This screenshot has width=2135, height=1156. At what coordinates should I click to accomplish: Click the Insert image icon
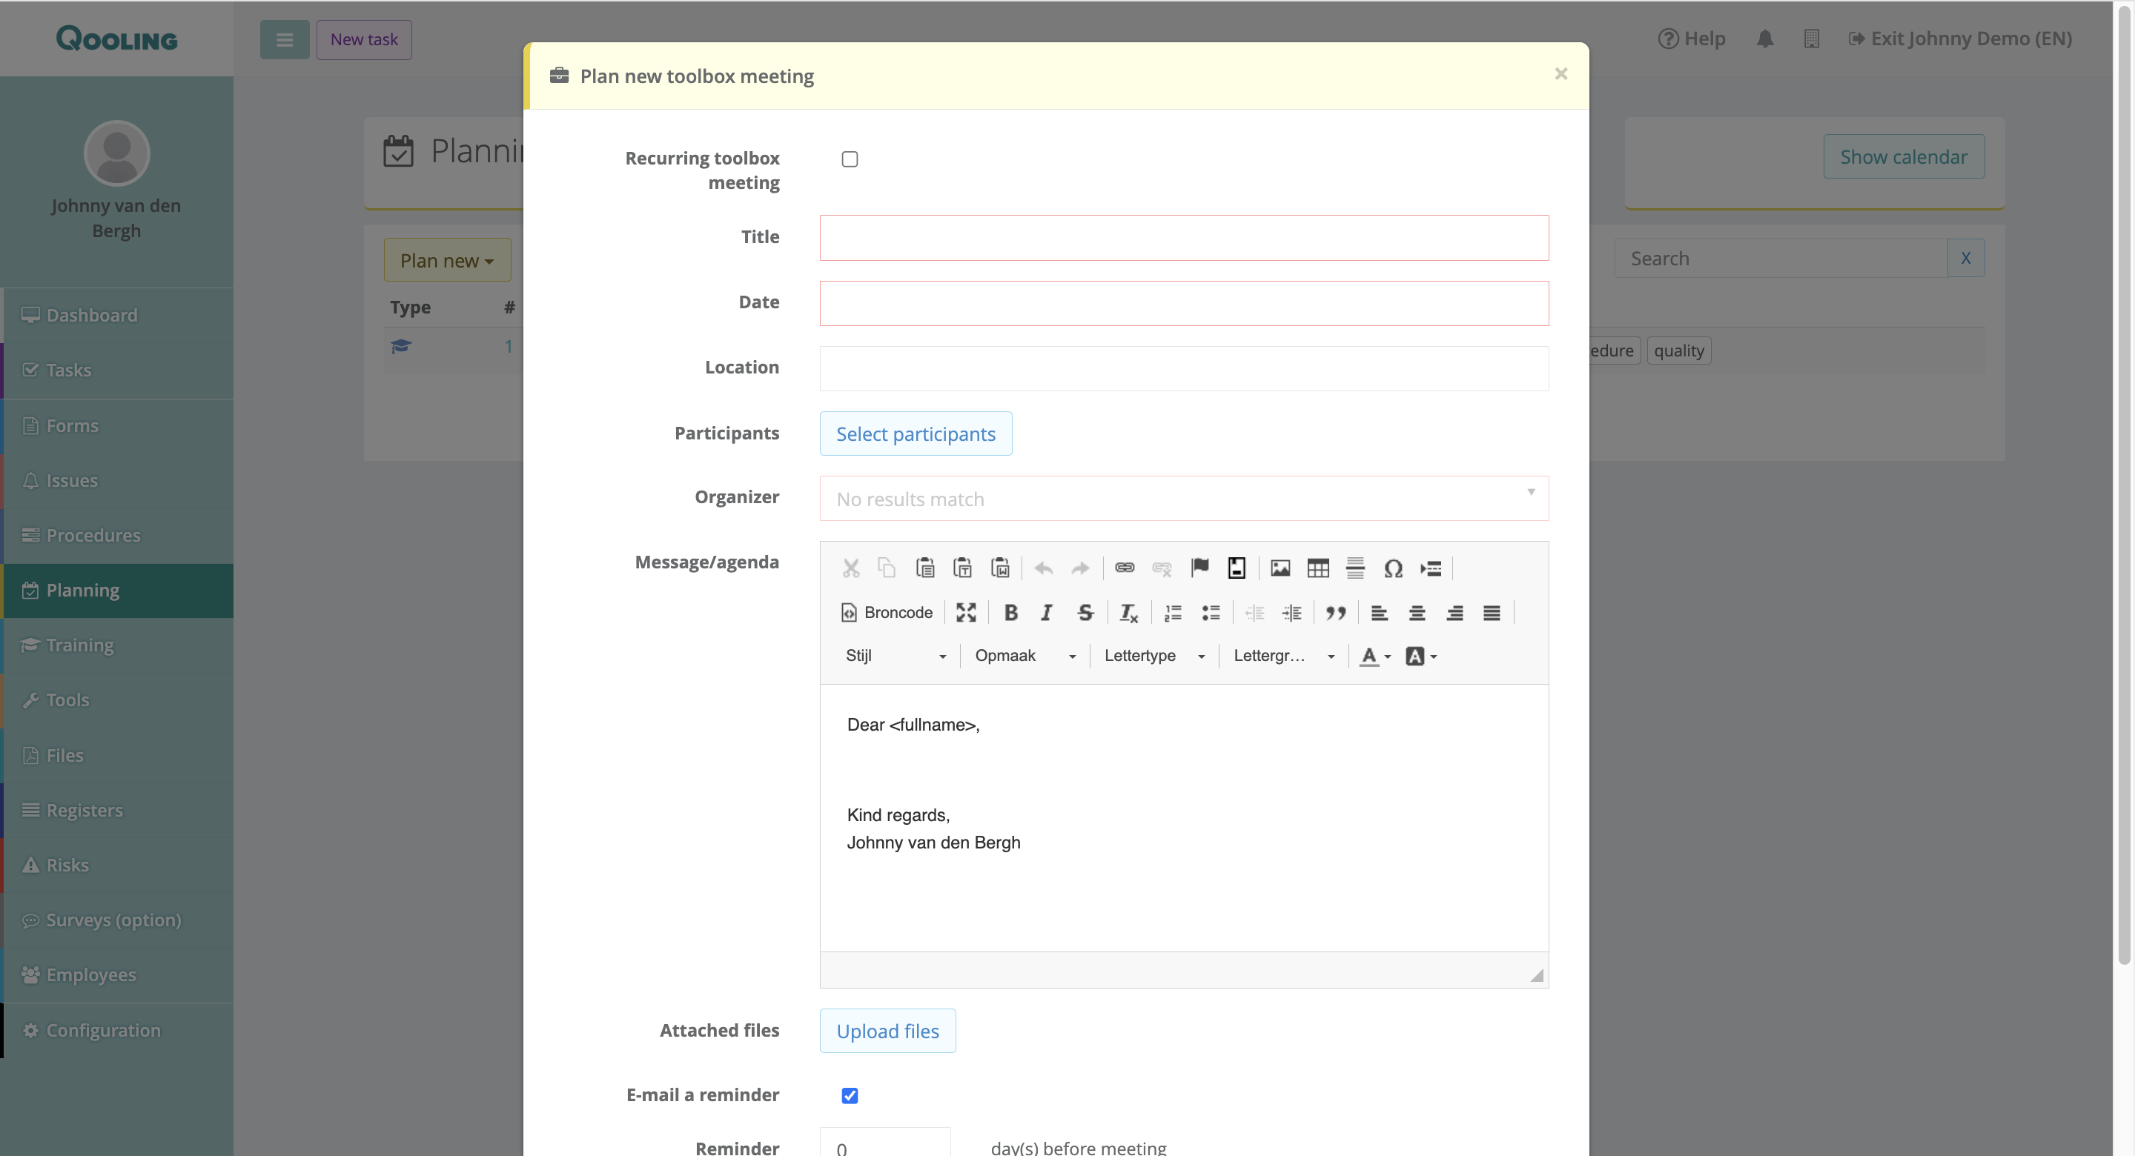(x=1280, y=568)
